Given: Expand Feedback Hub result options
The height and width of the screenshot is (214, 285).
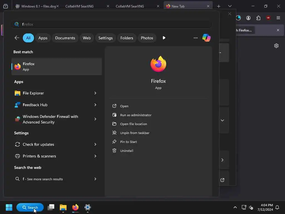Looking at the screenshot, I should 95,105.
